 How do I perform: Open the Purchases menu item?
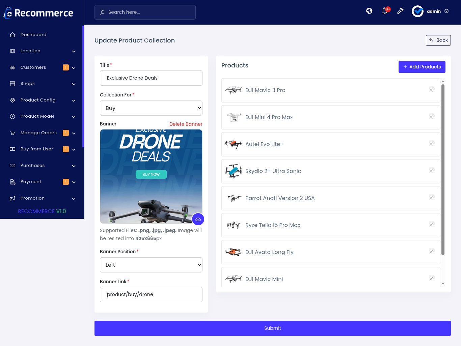41,166
